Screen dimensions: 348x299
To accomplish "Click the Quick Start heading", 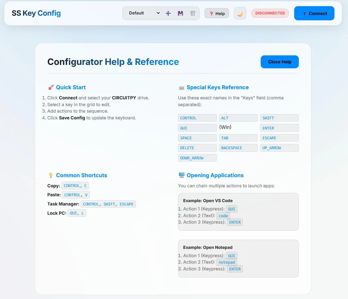I will tap(71, 87).
